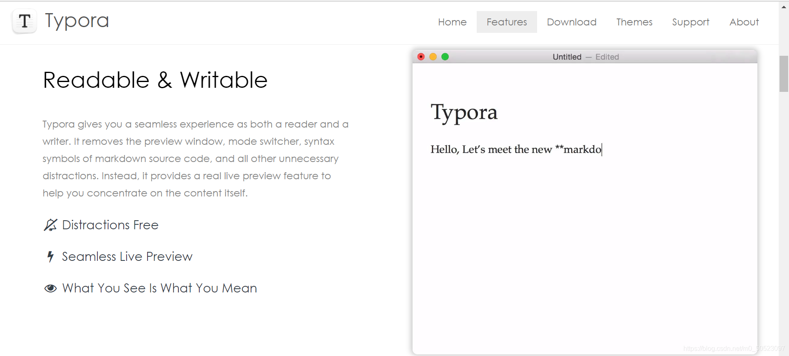Click the Typora brand name text

[77, 21]
